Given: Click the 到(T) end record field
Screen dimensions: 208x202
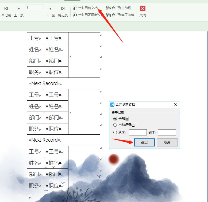Looking at the screenshot, I should point(167,132).
